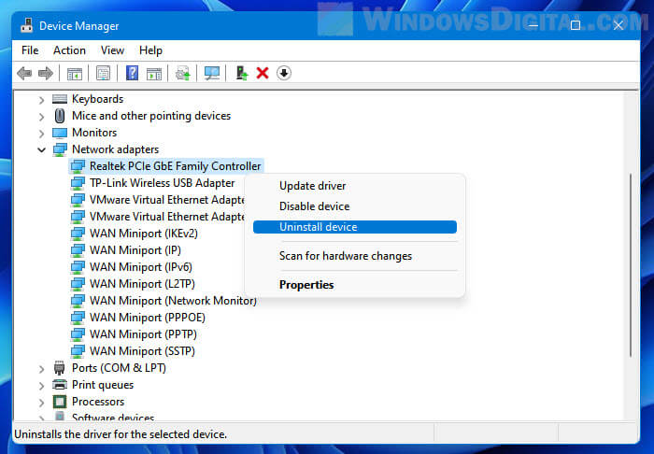Select WAN Miniport (IPv6) entry

140,267
